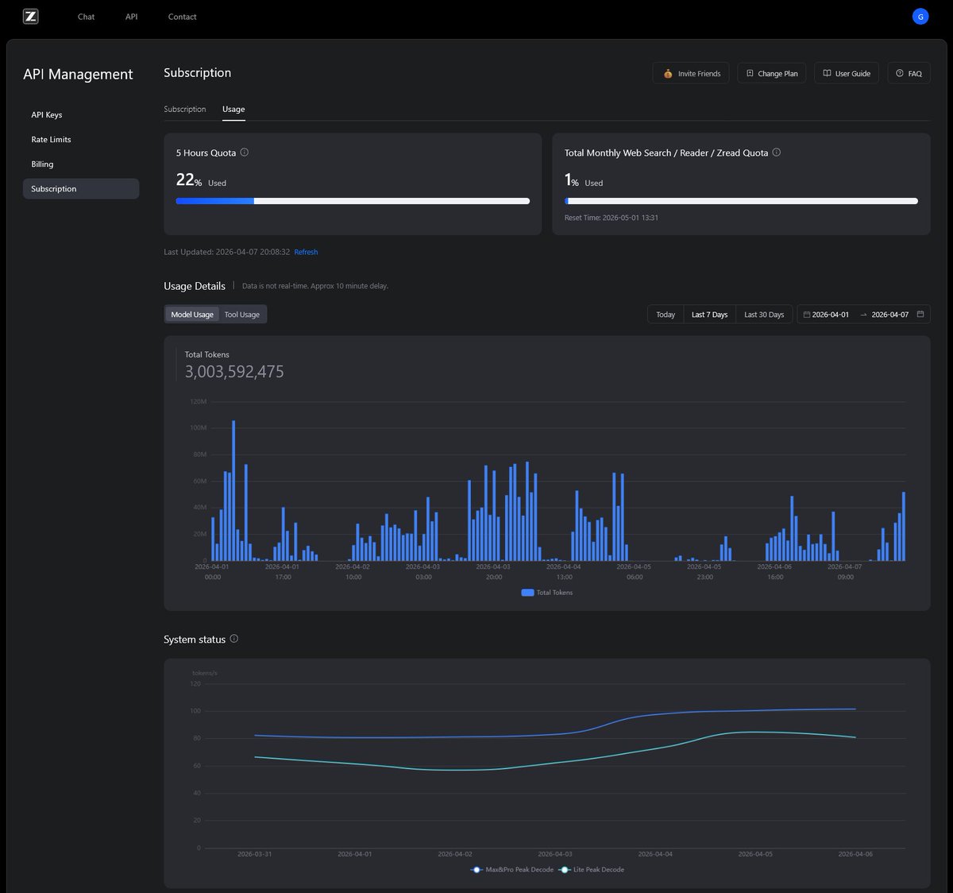Click the Monthly Web Search quota progress bar
Viewport: 953px width, 893px height.
(741, 201)
